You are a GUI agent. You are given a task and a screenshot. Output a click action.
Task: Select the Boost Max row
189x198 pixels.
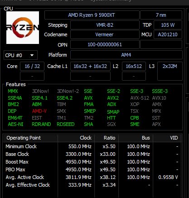coord(92,162)
